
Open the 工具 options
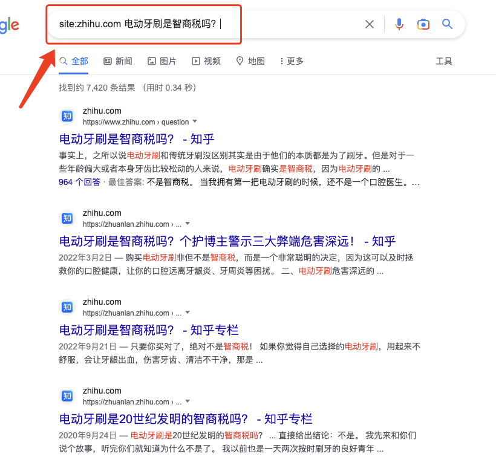(x=444, y=61)
